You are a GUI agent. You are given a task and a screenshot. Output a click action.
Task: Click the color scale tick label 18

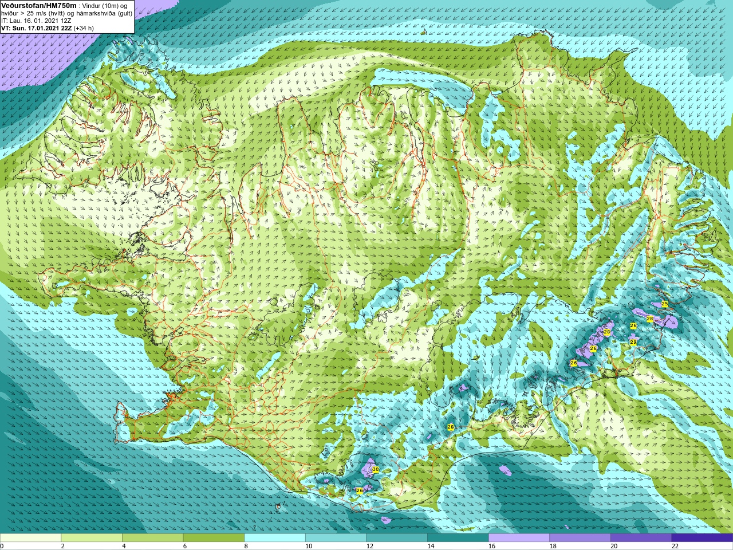point(553,546)
